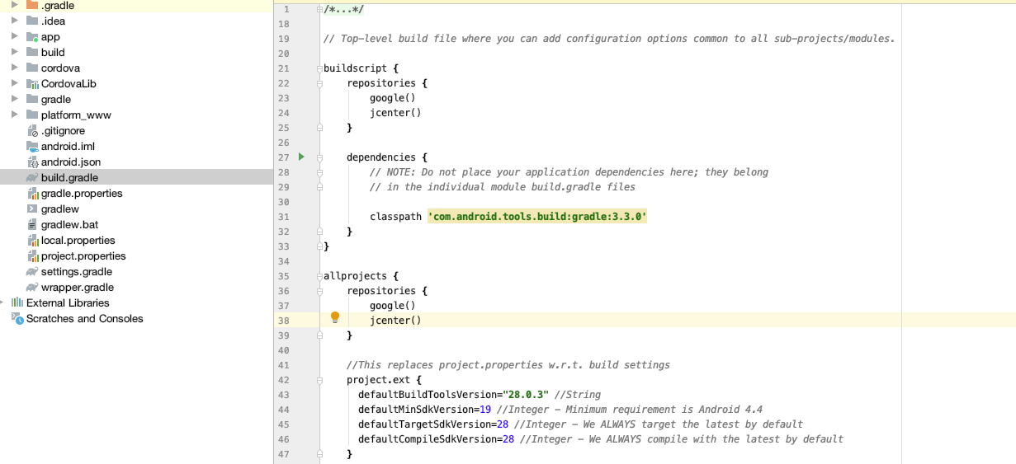Select android.json in the project tree

point(71,162)
